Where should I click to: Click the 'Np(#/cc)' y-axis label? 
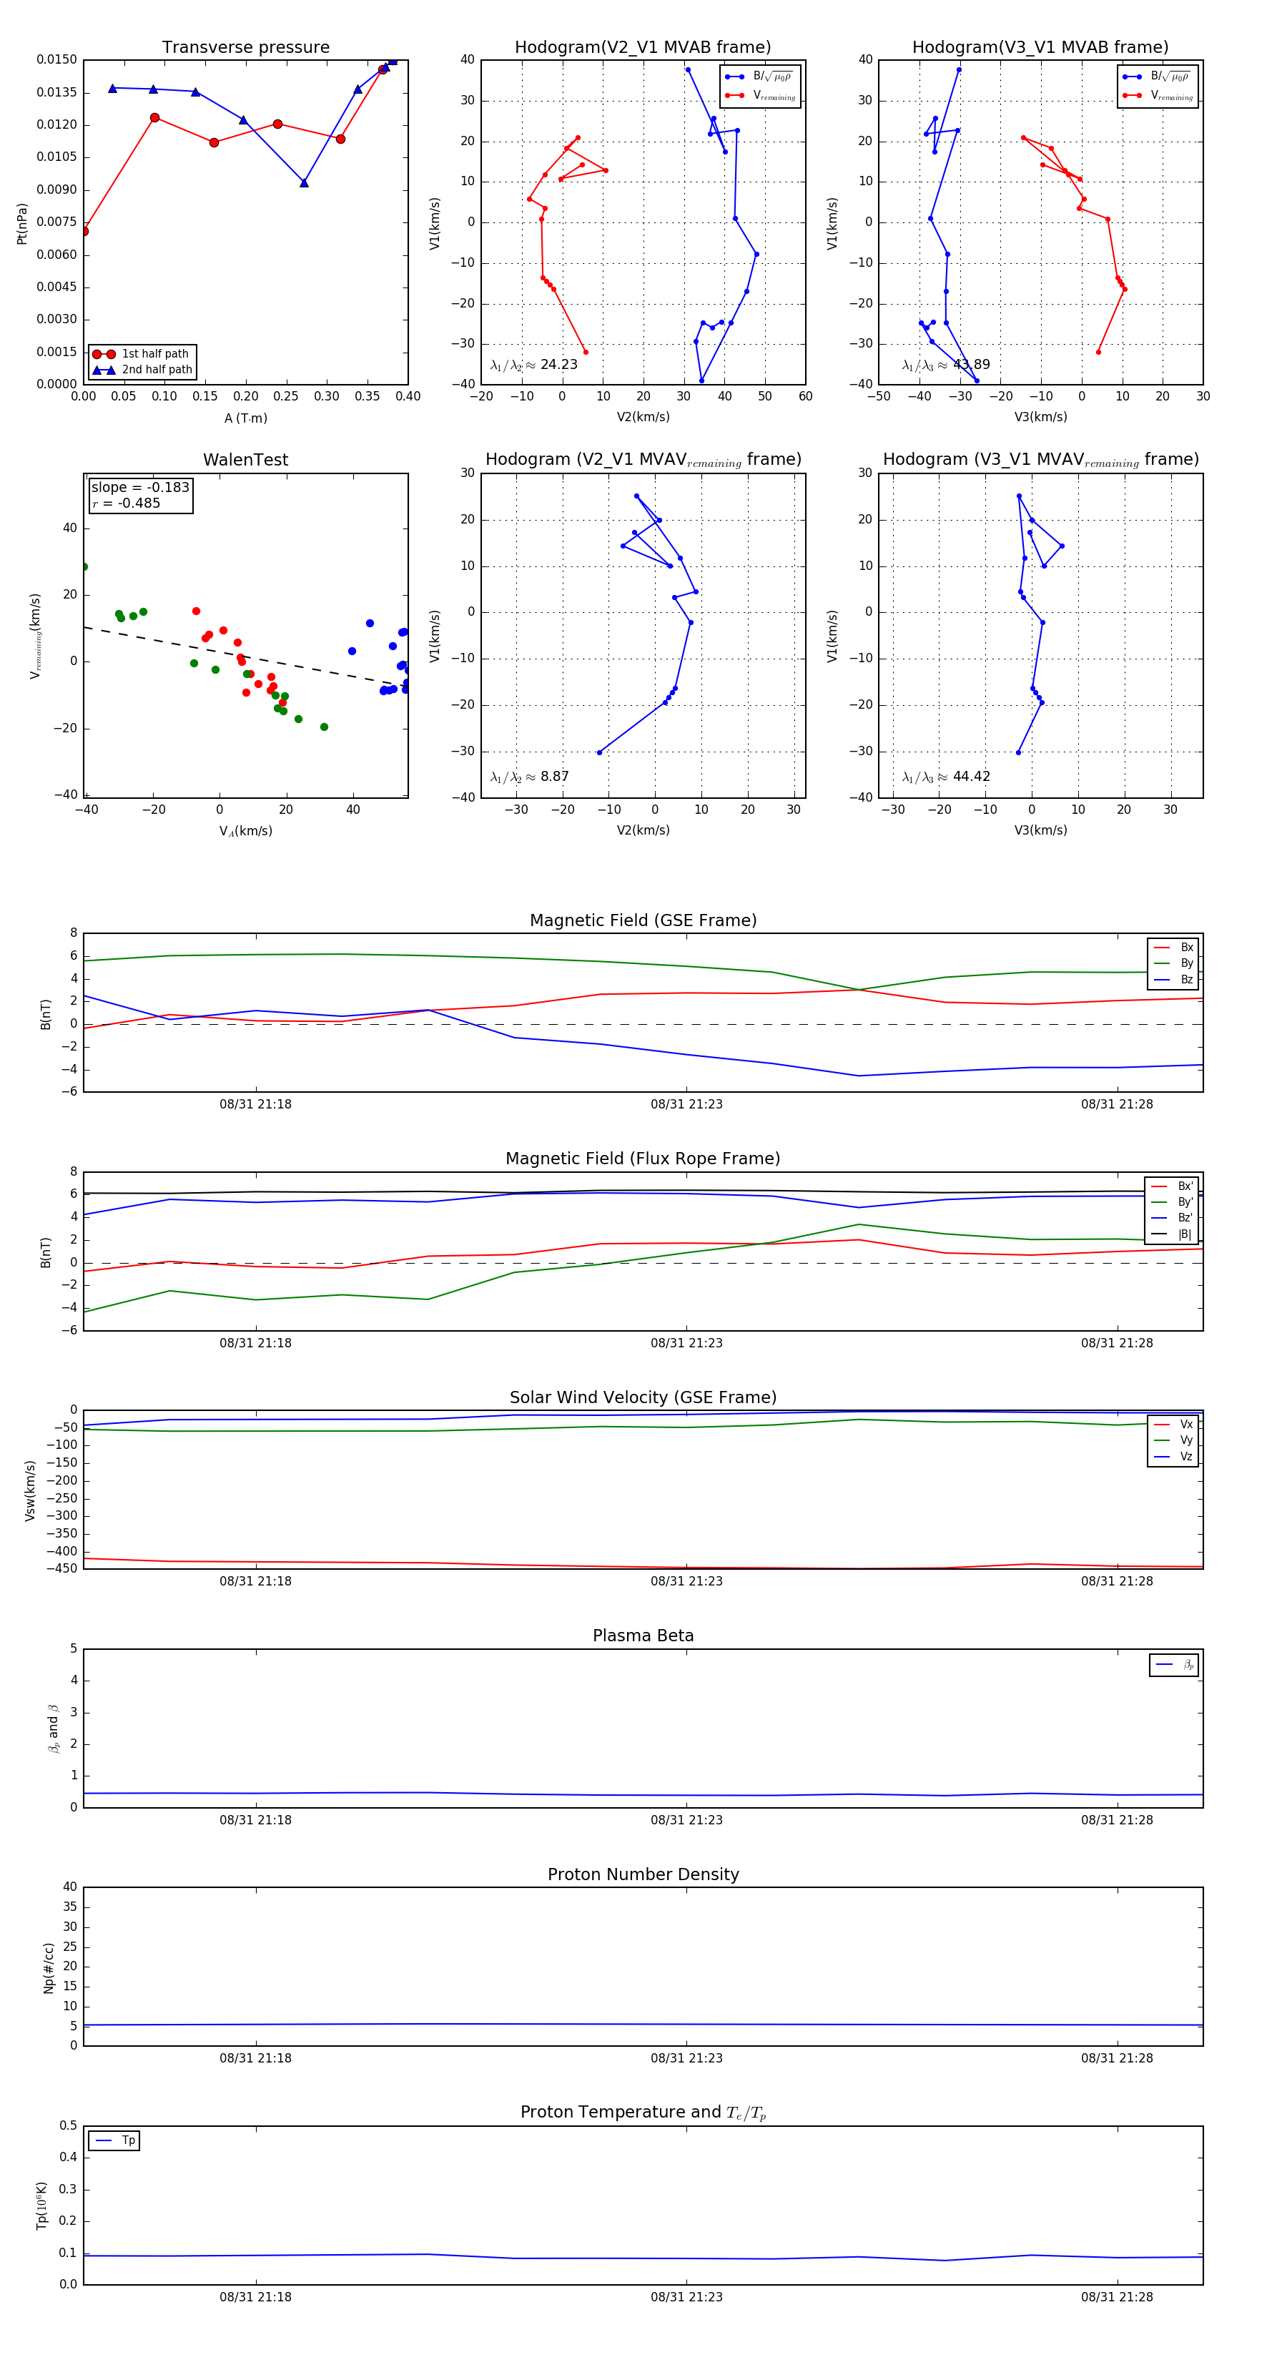(49, 1968)
